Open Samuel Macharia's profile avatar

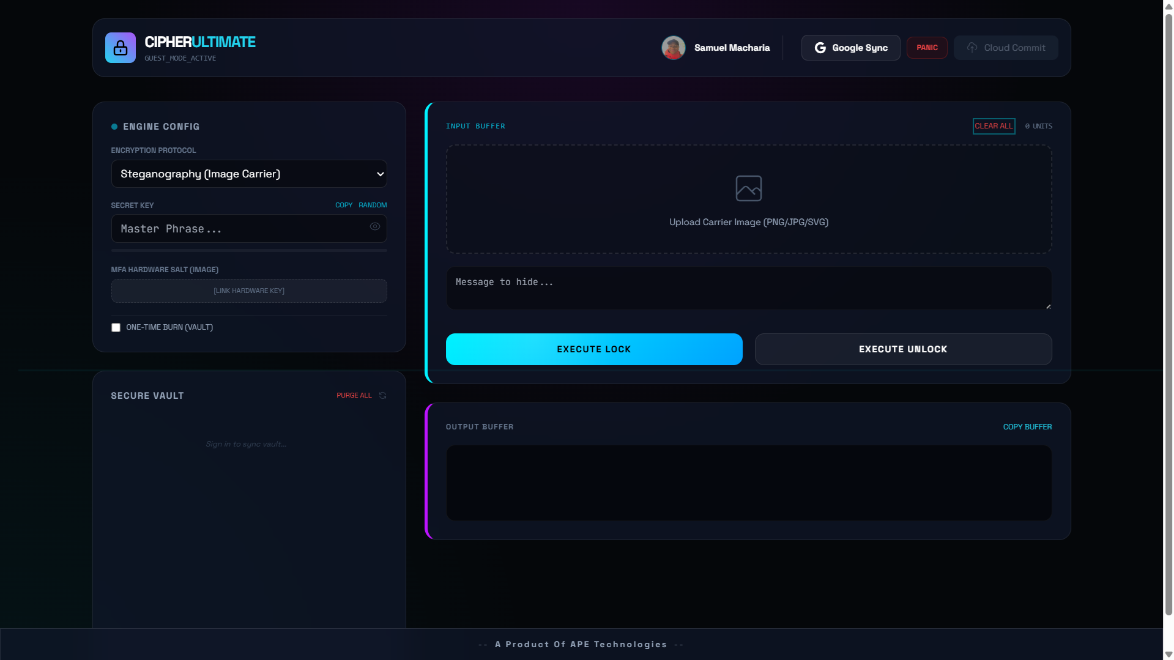[x=673, y=47]
